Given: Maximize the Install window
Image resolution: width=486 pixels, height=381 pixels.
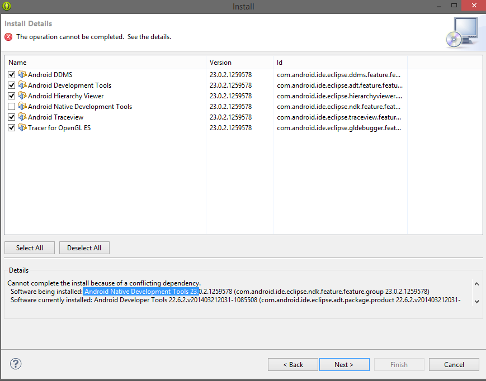Looking at the screenshot, I should [x=454, y=5].
